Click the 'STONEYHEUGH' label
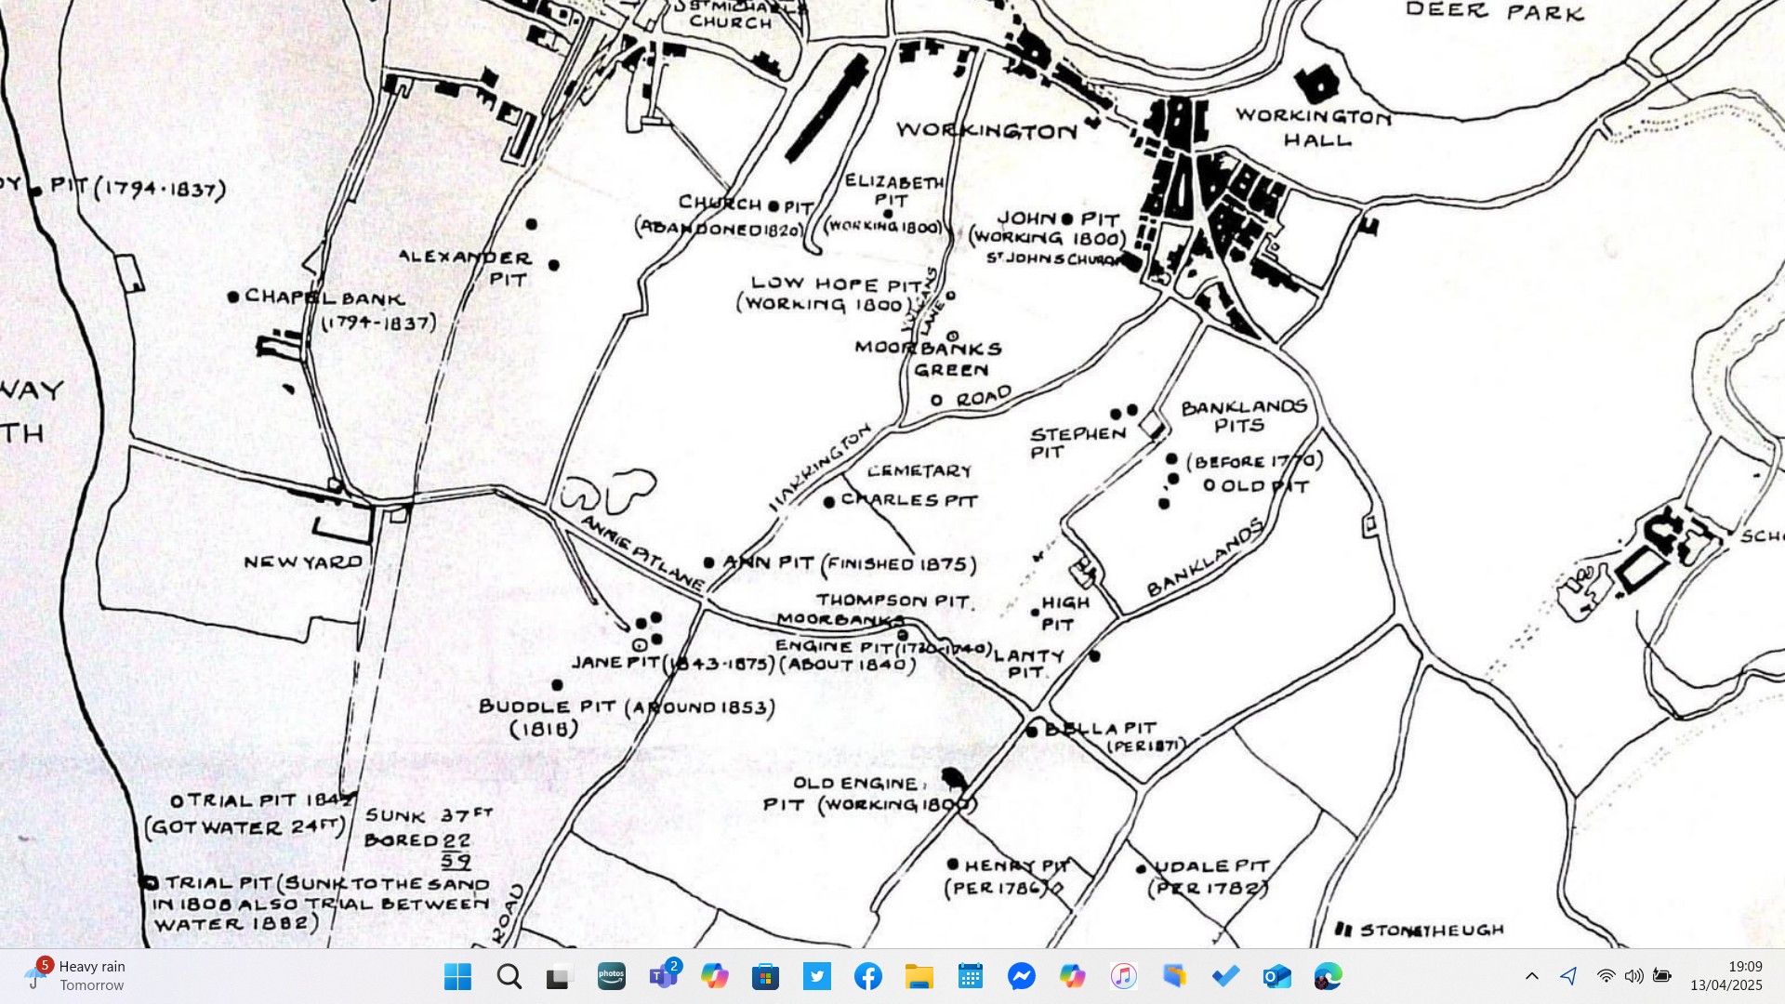1785x1004 pixels. [x=1432, y=930]
